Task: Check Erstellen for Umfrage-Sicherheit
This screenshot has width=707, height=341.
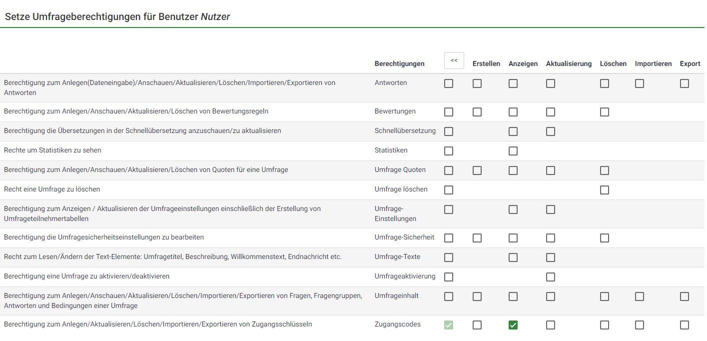Action: click(x=477, y=238)
